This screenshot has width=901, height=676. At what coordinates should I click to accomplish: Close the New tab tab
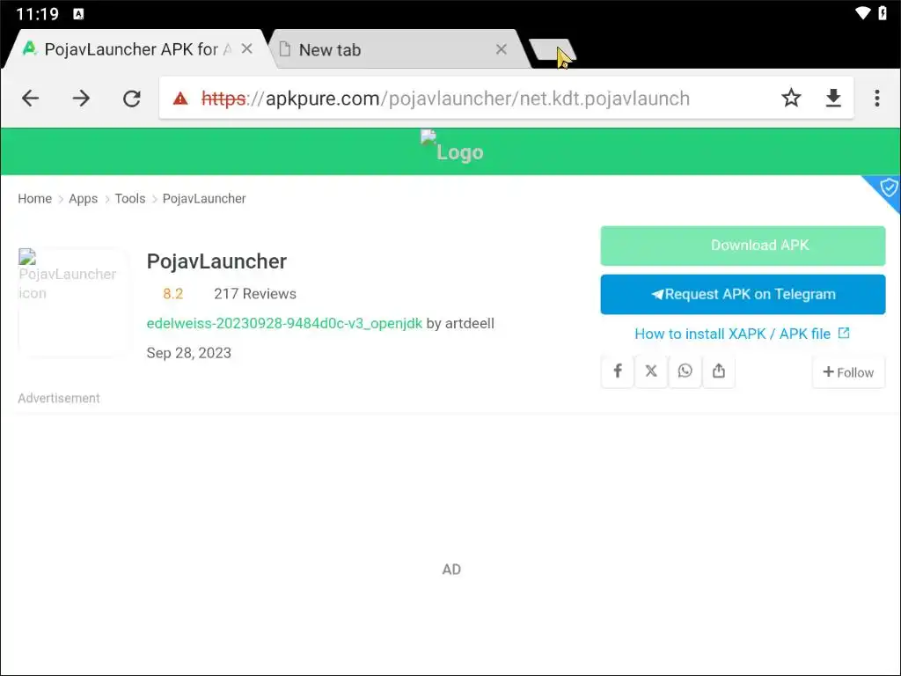(501, 49)
